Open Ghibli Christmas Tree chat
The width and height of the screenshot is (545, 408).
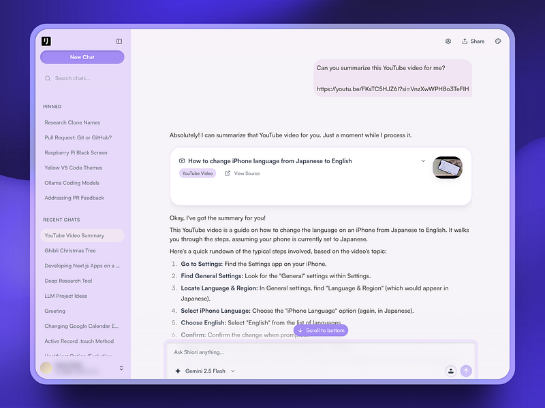click(70, 250)
